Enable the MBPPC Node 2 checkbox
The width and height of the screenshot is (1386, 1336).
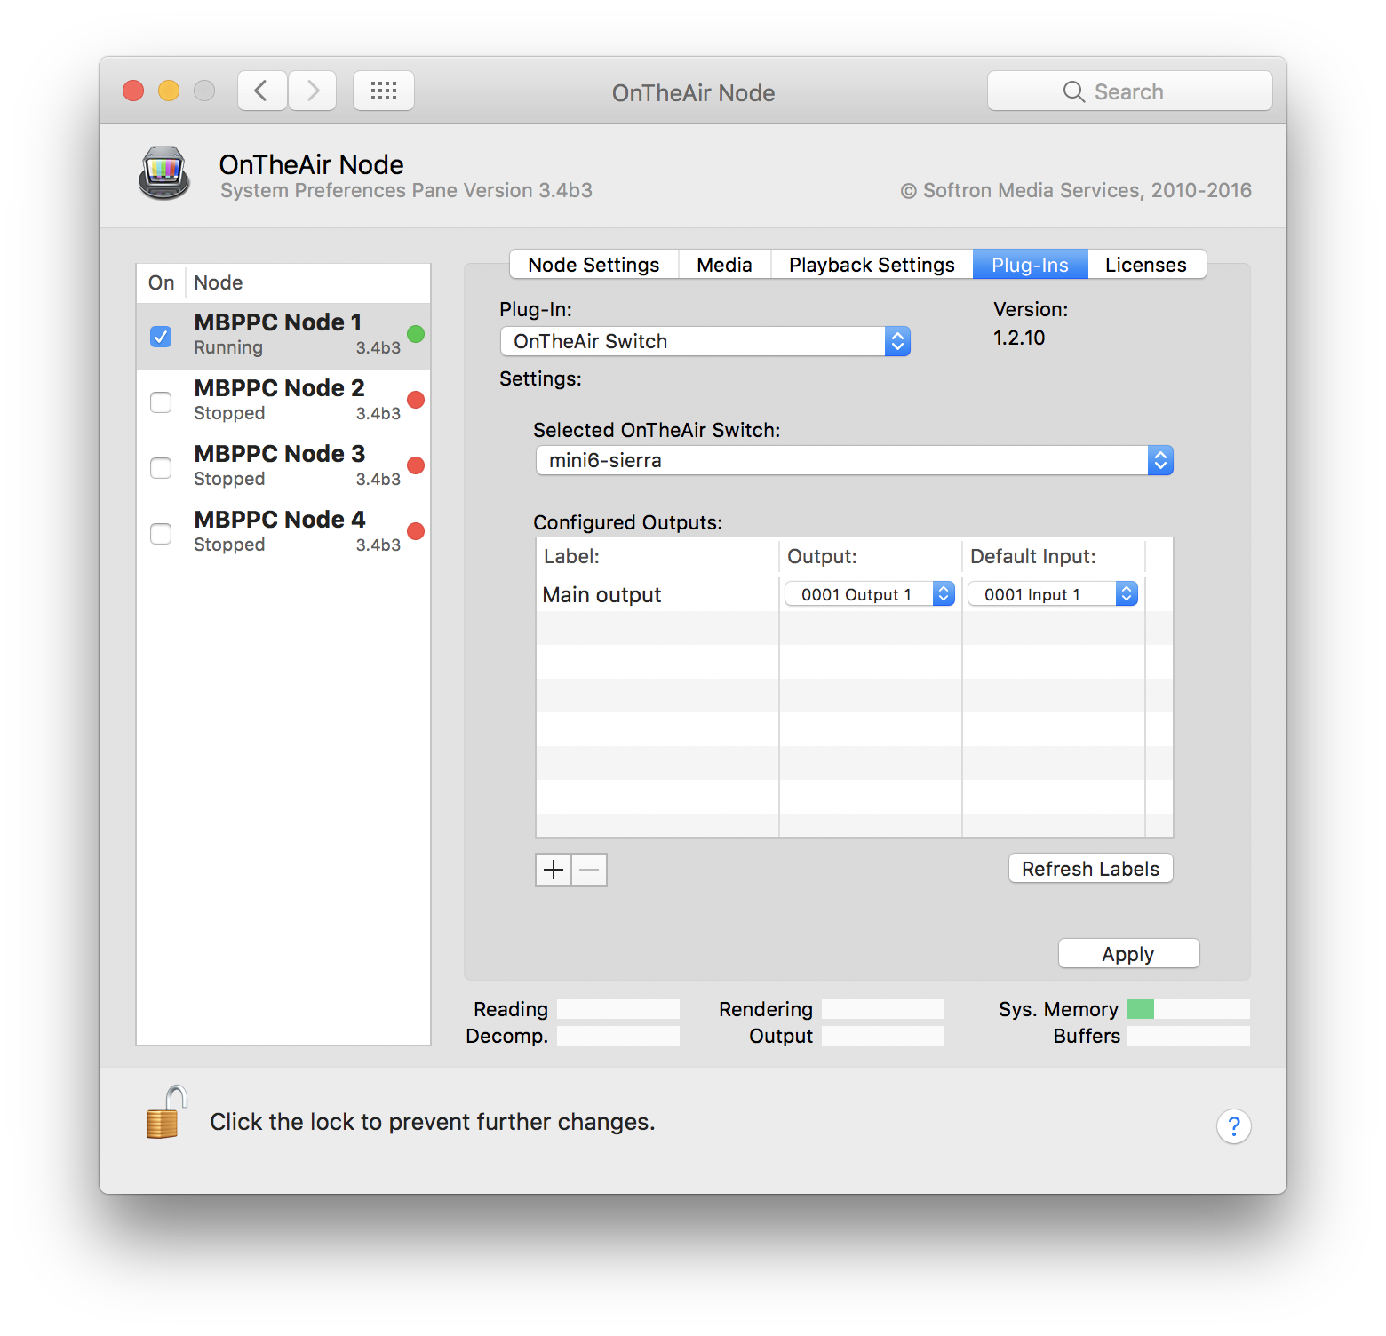pyautogui.click(x=161, y=402)
